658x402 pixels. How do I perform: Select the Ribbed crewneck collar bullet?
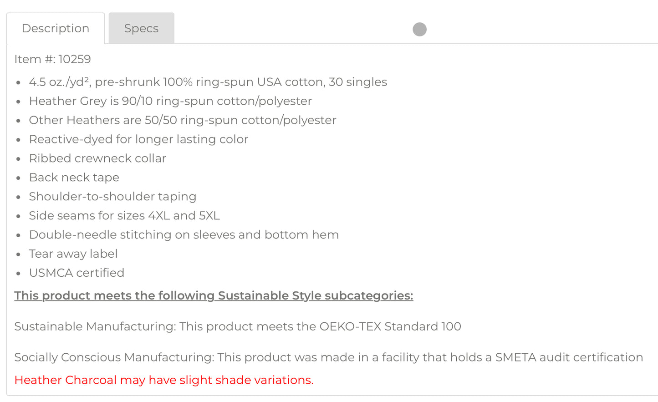[97, 158]
